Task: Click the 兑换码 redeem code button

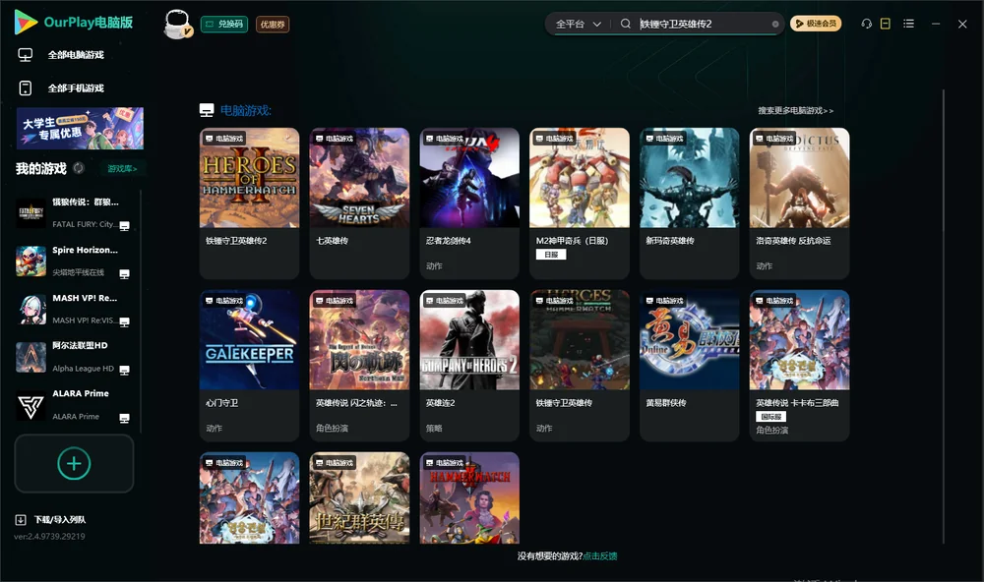Action: [x=224, y=25]
